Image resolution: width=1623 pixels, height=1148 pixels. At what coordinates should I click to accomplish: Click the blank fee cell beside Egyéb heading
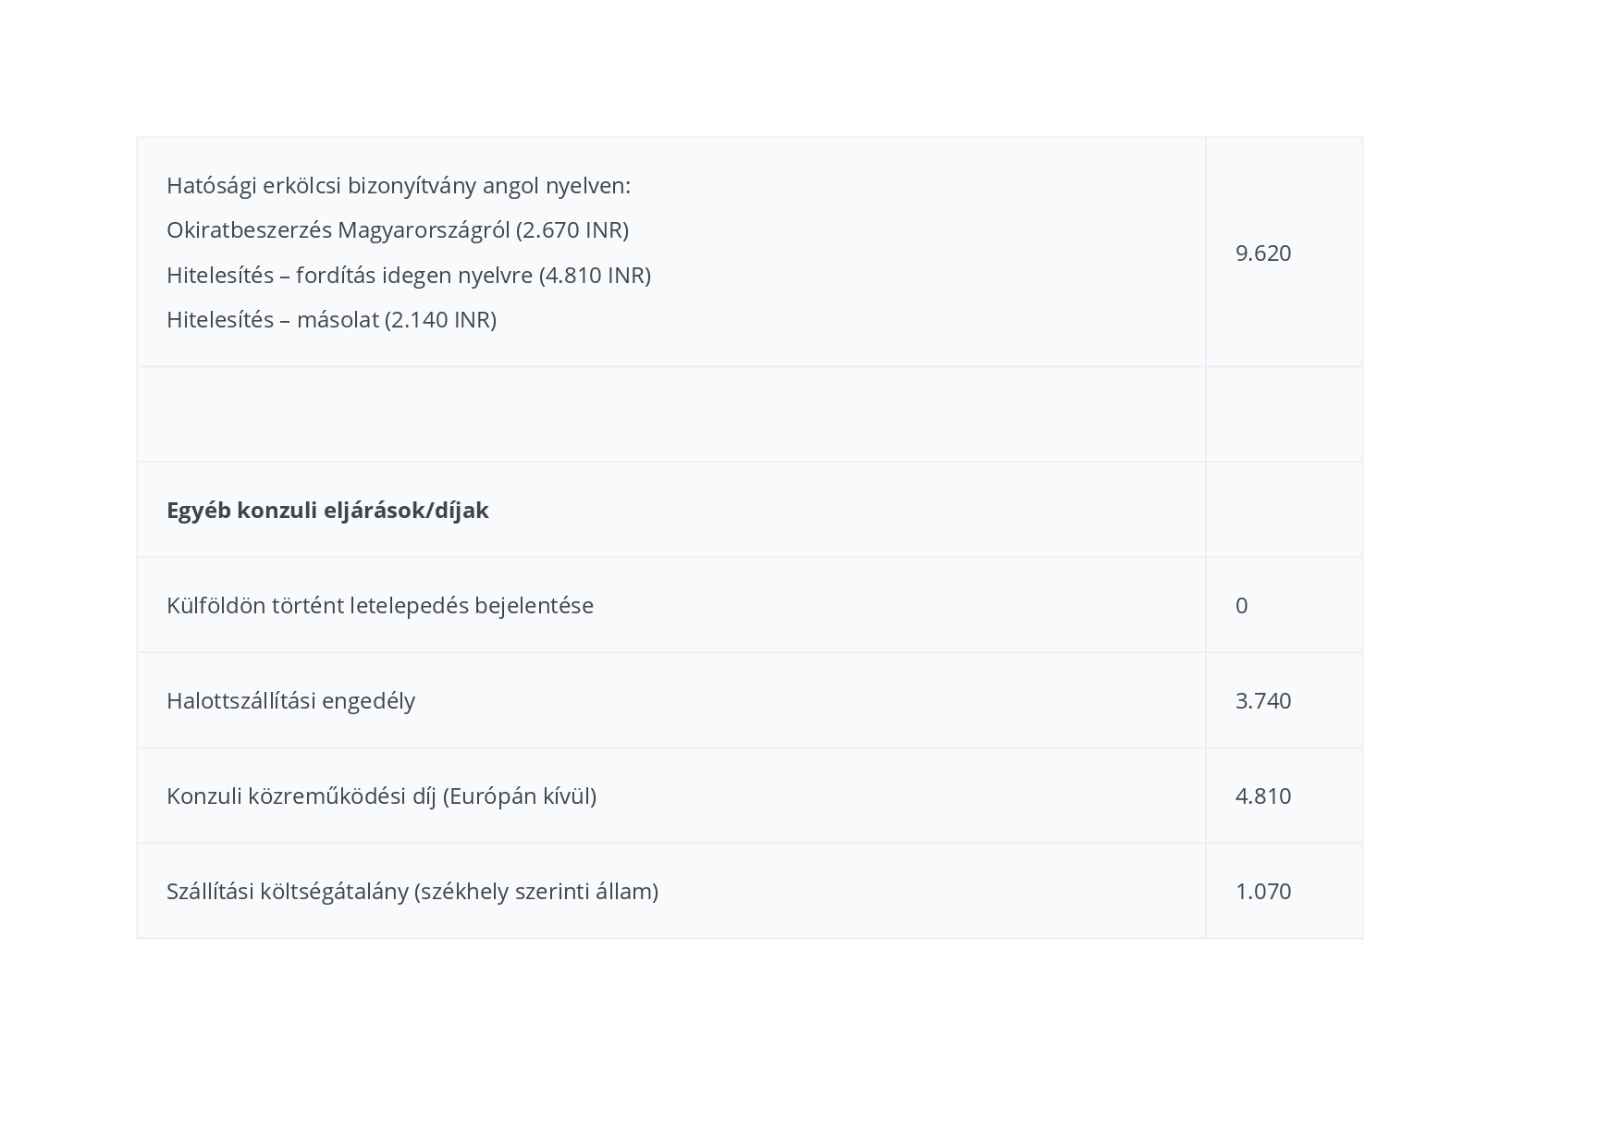point(1284,510)
